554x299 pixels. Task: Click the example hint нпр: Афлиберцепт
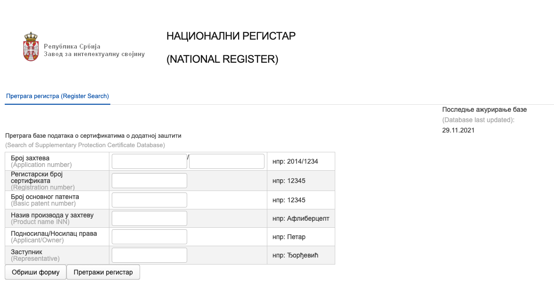(x=301, y=218)
